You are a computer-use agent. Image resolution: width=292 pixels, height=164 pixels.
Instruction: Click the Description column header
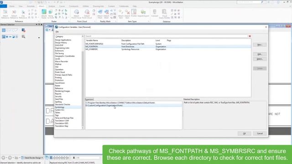126,41
